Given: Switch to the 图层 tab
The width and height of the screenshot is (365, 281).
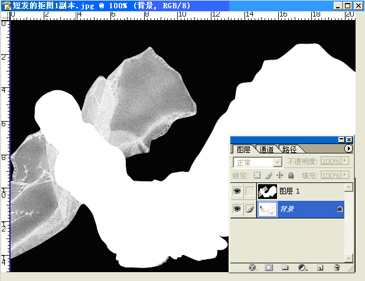Looking at the screenshot, I should click(x=244, y=149).
